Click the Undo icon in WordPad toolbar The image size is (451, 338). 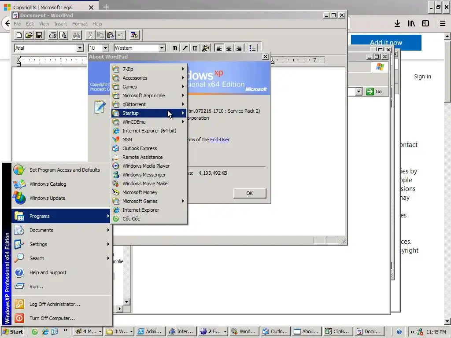coord(121,35)
